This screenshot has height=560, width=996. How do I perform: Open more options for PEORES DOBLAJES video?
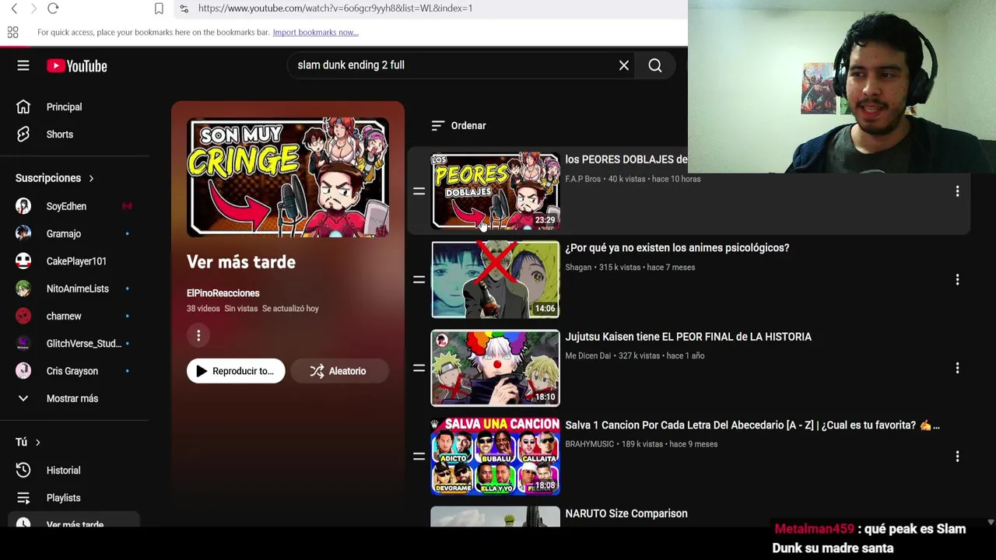tap(957, 191)
